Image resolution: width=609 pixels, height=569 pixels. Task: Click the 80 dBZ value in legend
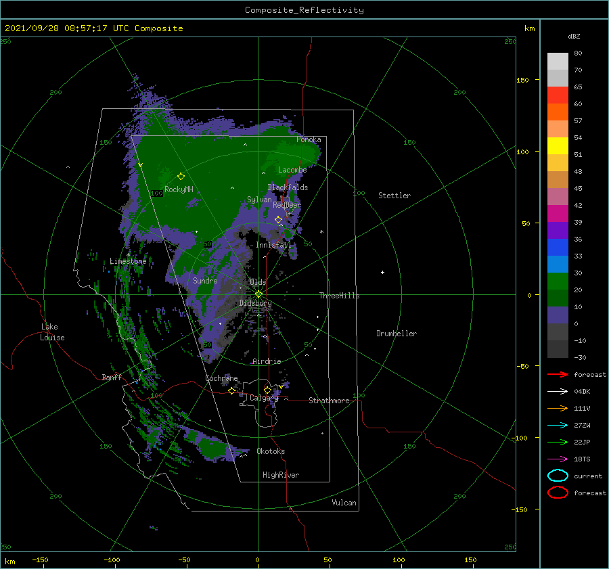(x=578, y=53)
